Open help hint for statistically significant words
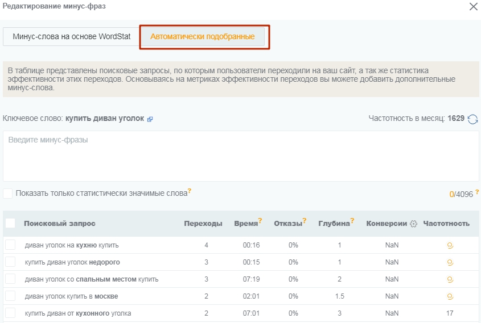Screen dimensions: 481x323 190,191
